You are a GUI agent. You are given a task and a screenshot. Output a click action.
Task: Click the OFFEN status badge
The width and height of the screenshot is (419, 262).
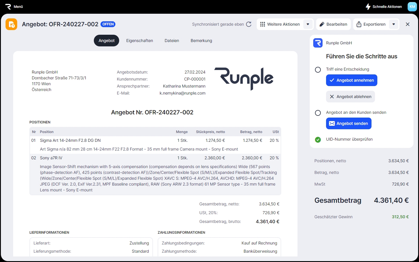pyautogui.click(x=108, y=24)
